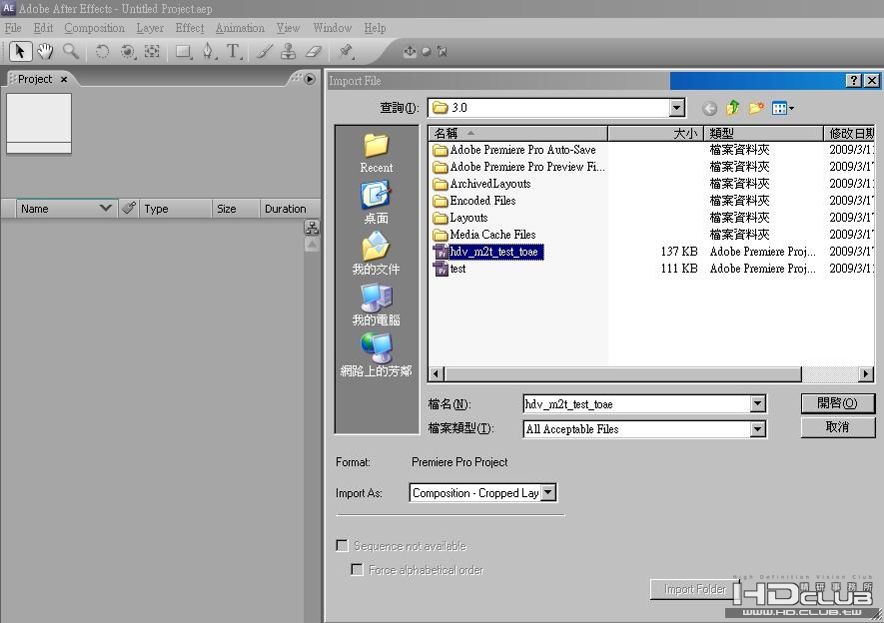This screenshot has width=884, height=623.
Task: Go back in Import File dialog
Action: tap(709, 108)
